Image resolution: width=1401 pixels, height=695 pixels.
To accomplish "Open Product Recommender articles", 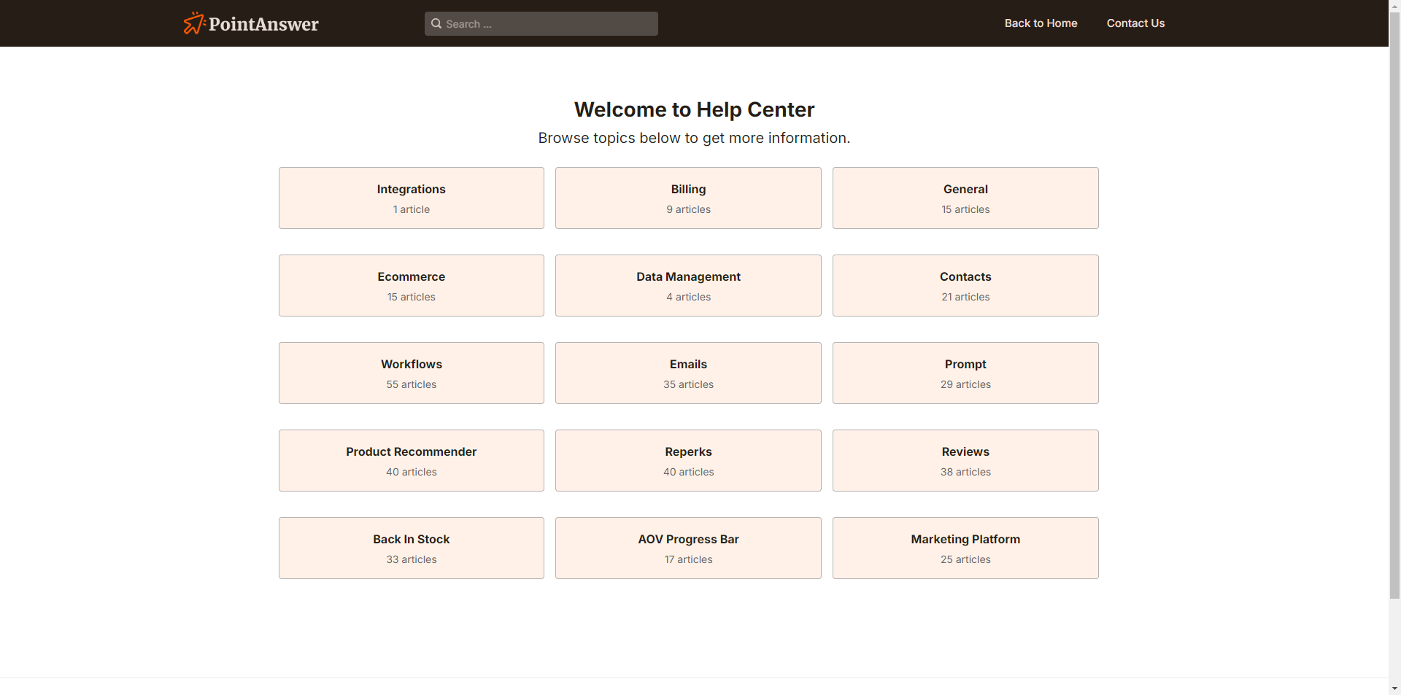I will [411, 460].
